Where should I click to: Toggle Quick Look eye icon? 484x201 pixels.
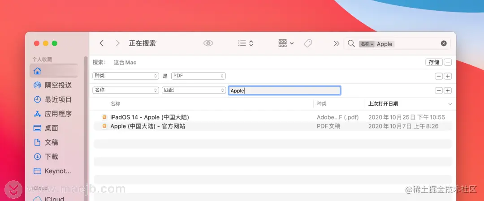(x=208, y=43)
